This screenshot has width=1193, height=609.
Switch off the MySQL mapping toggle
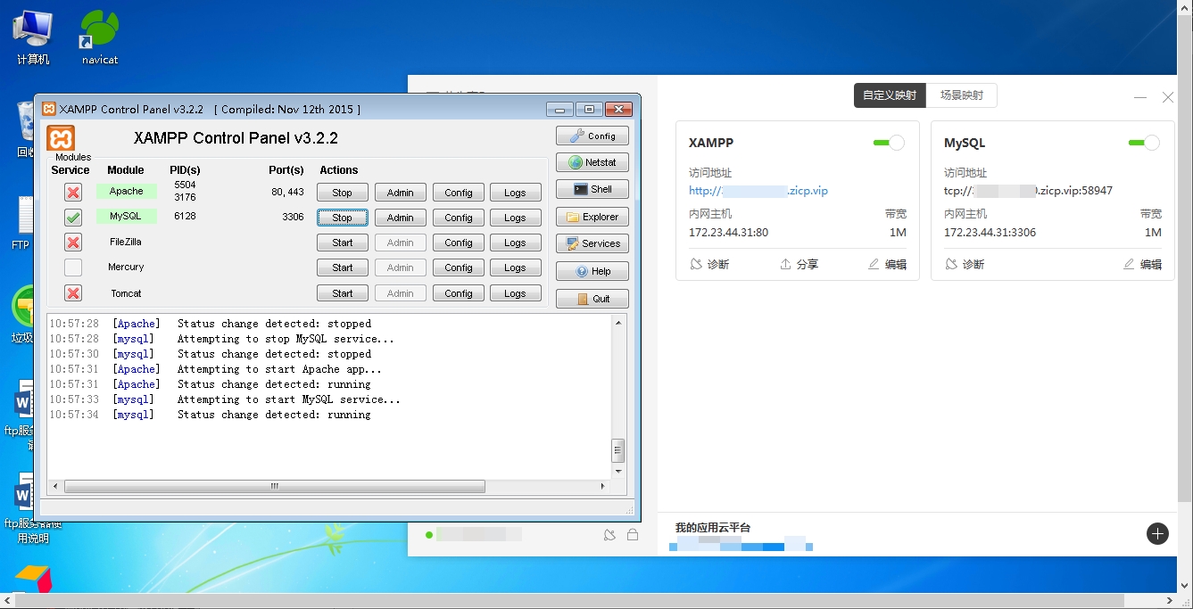1144,143
